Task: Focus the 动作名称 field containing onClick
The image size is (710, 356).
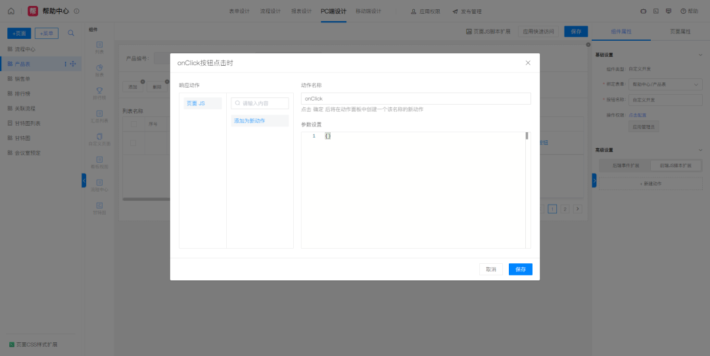Action: [x=415, y=99]
